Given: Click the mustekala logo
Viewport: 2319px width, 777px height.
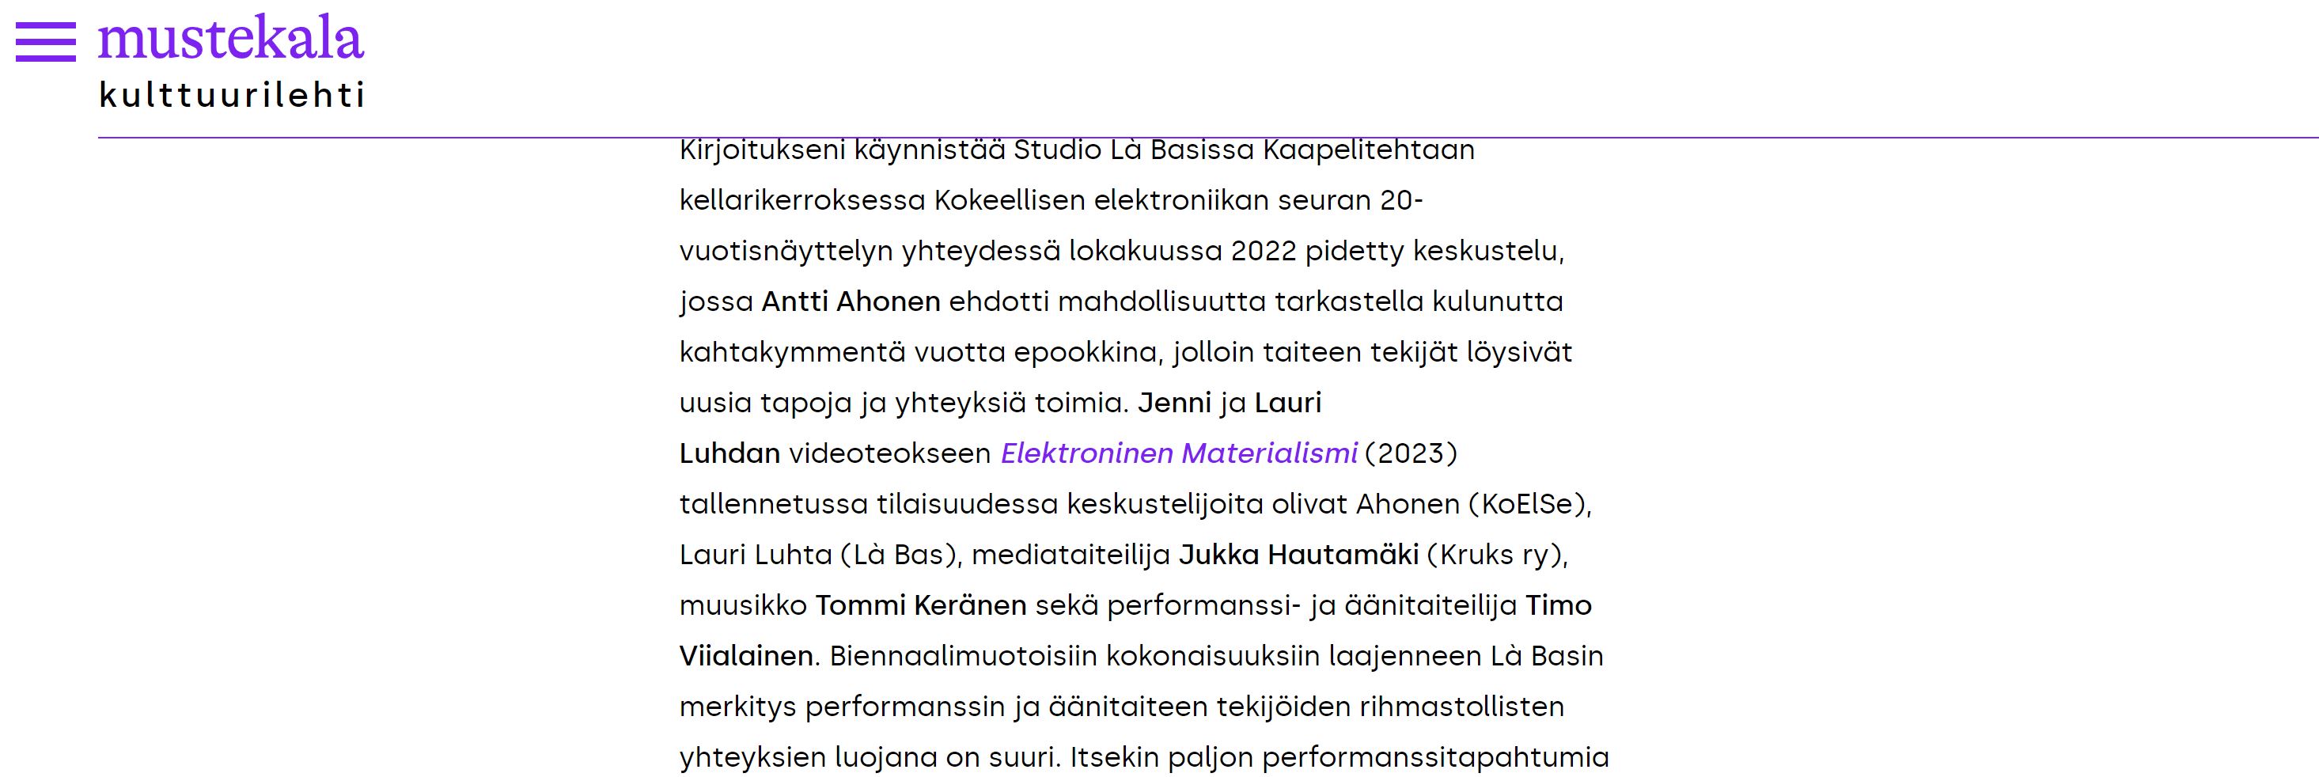Looking at the screenshot, I should (x=230, y=39).
